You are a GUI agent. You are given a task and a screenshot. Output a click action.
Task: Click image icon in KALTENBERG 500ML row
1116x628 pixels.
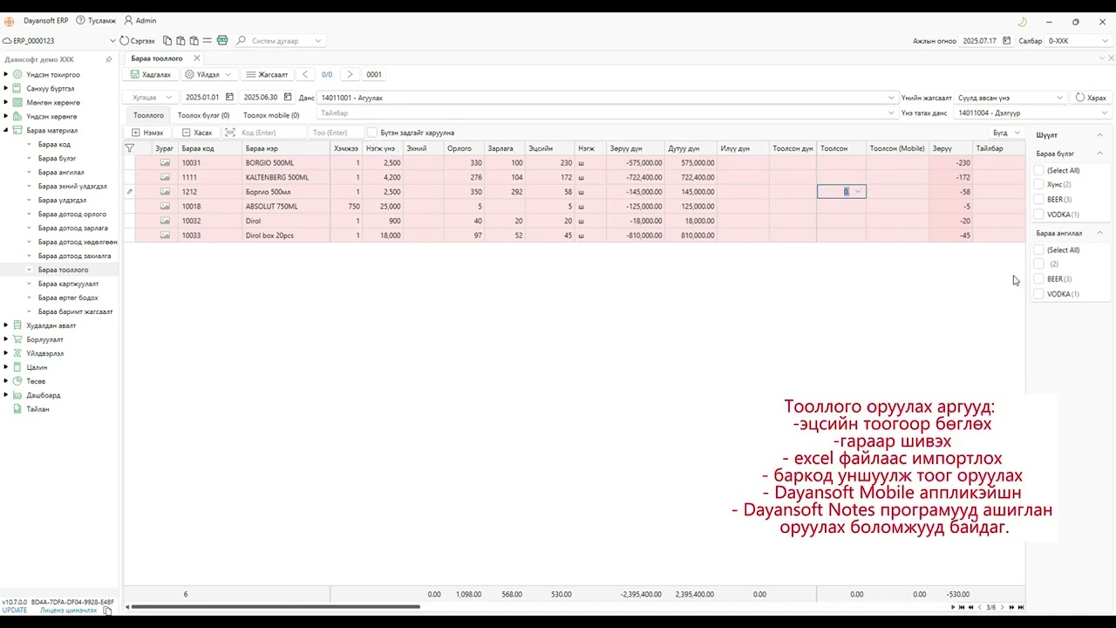165,177
